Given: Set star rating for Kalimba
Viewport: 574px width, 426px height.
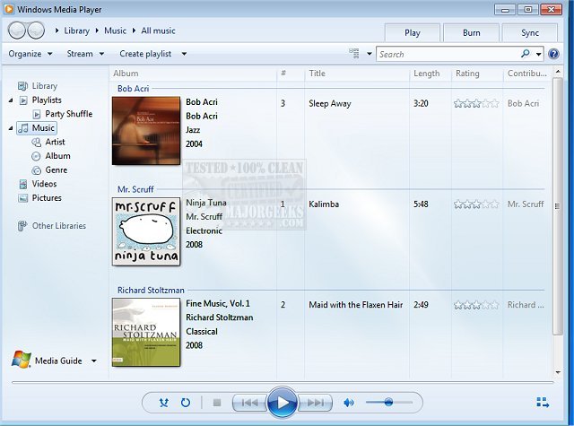Looking at the screenshot, I should pos(476,204).
